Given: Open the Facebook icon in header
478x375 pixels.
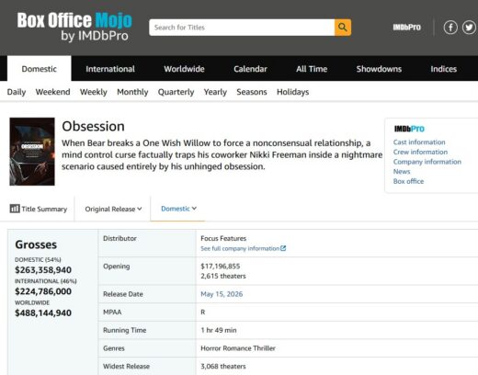Looking at the screenshot, I should coord(450,28).
